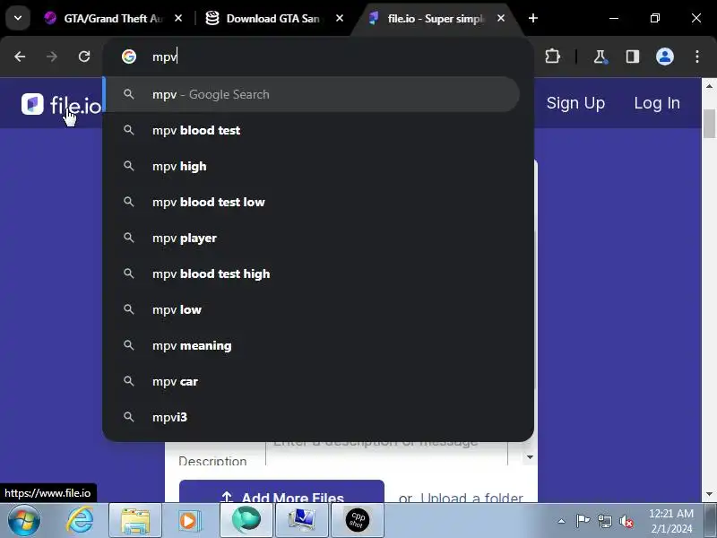Screen dimensions: 717x538
Task: Choose the 'mpvi3' suggestion
Action: coord(312,417)
